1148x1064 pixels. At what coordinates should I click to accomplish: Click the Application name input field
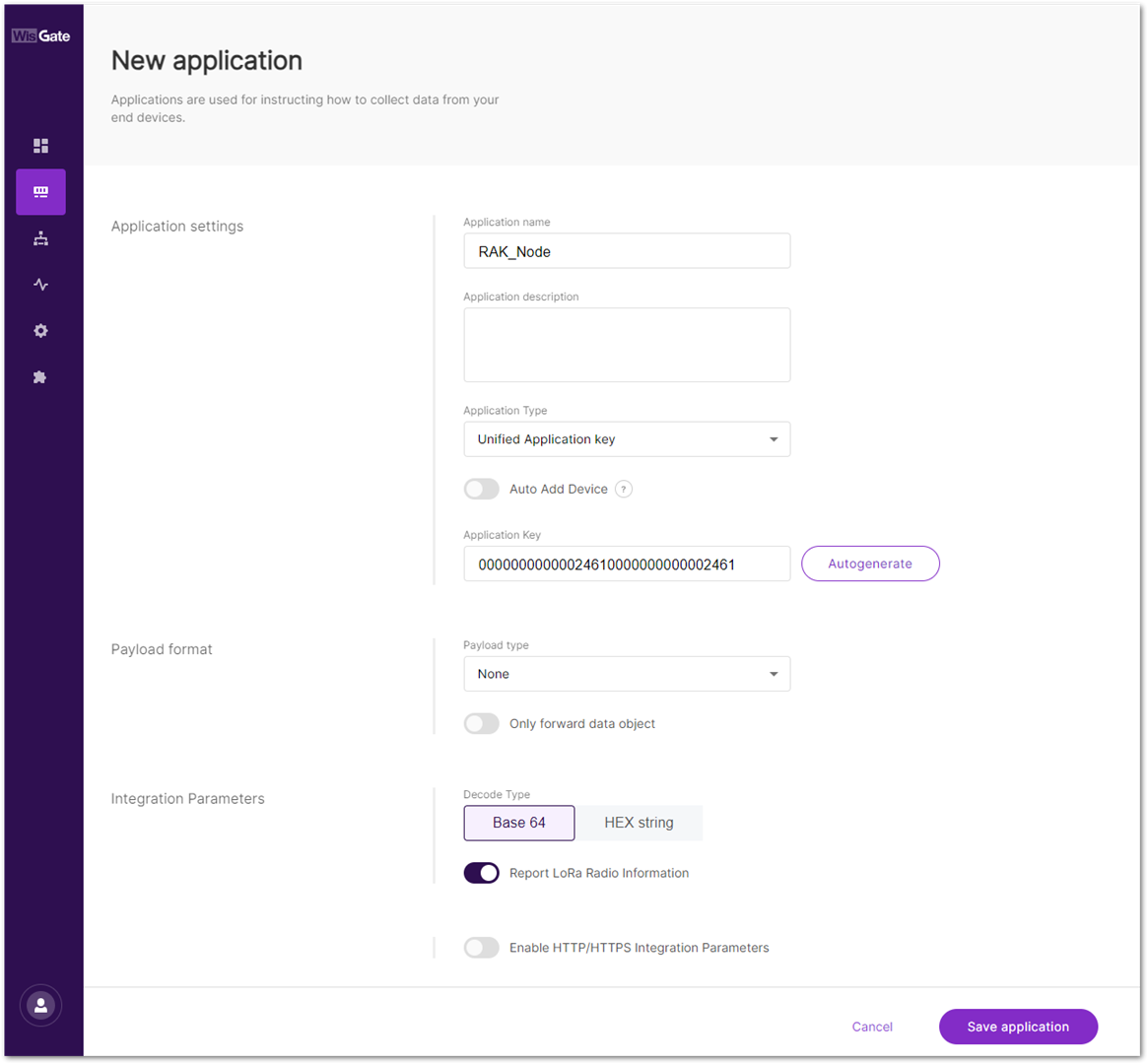(x=627, y=250)
